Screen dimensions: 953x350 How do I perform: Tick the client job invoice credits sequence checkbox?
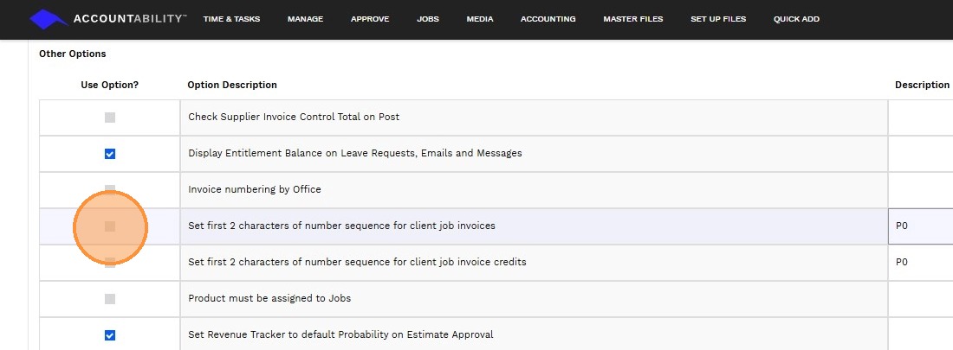110,262
